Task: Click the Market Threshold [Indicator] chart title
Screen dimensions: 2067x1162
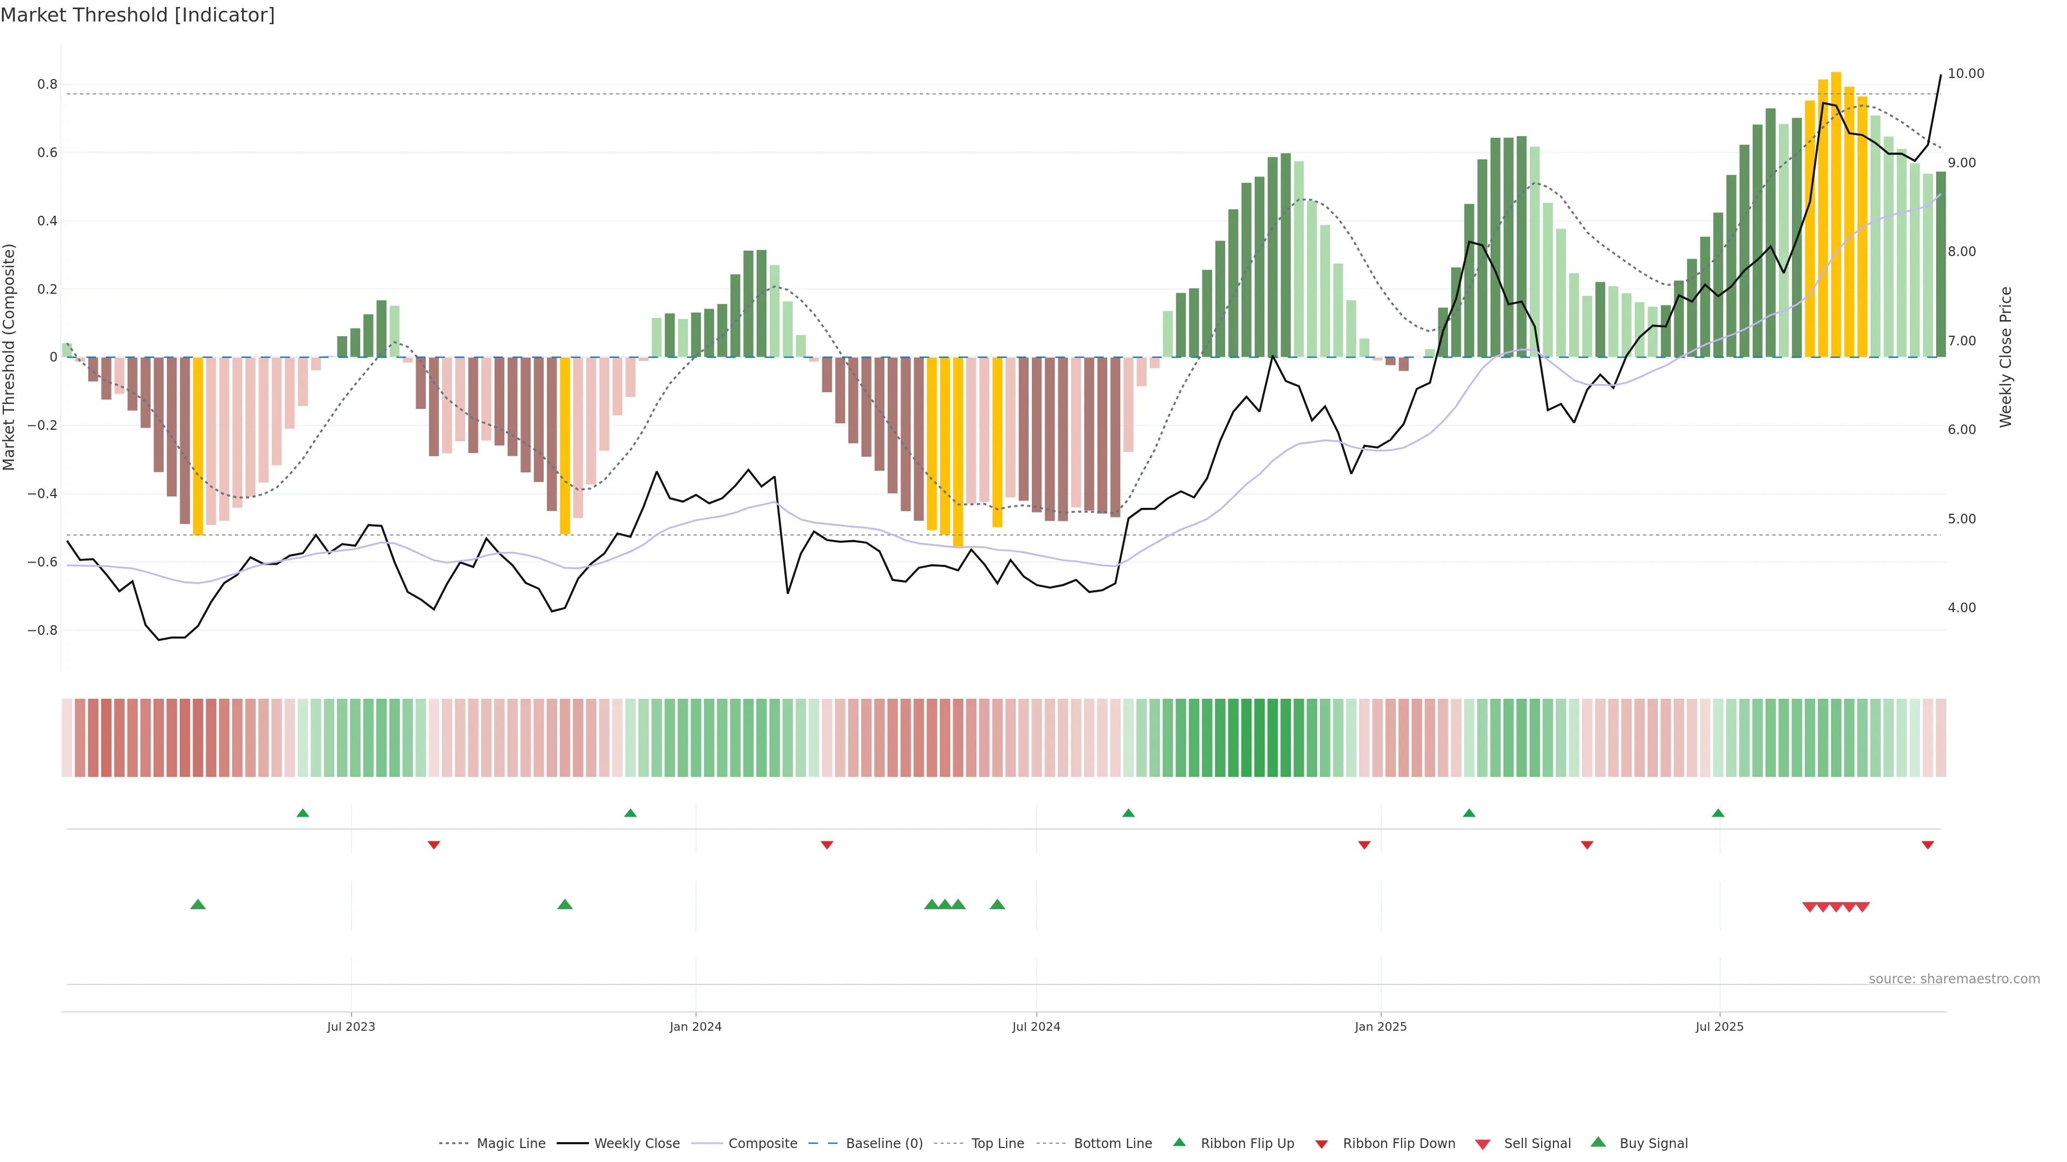Action: [x=137, y=15]
